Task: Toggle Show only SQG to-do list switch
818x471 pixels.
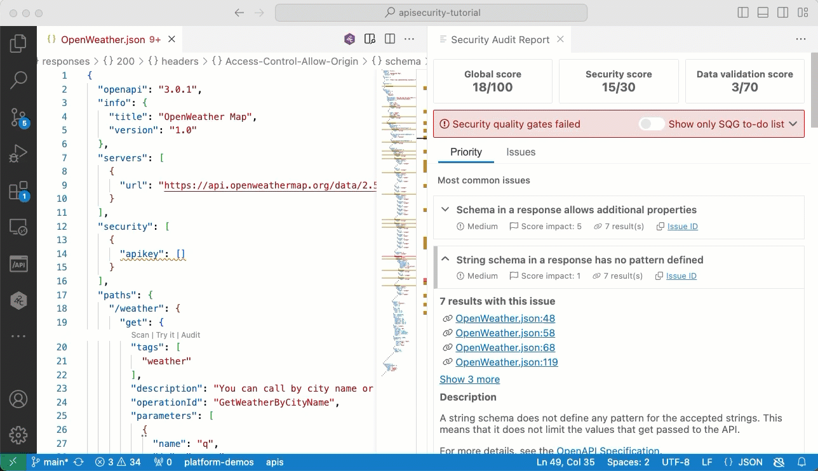Action: pos(652,124)
